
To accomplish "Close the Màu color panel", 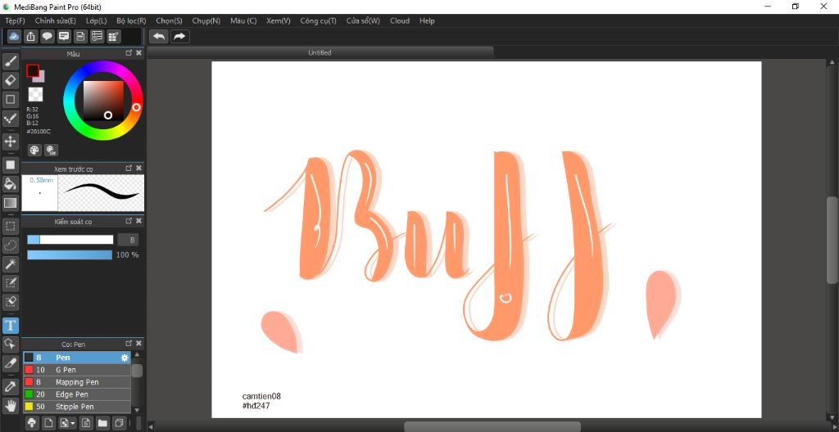I will 139,53.
